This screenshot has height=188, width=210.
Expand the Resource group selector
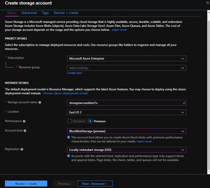tap(127, 68)
